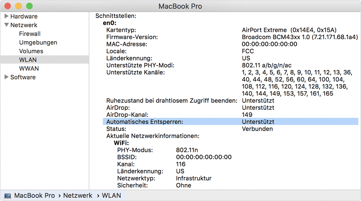Expand the Hardware section triangle
Viewport: 361px width, 201px height.
point(6,17)
